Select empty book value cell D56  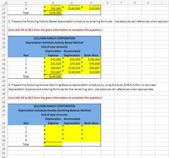pyautogui.click(x=91, y=140)
